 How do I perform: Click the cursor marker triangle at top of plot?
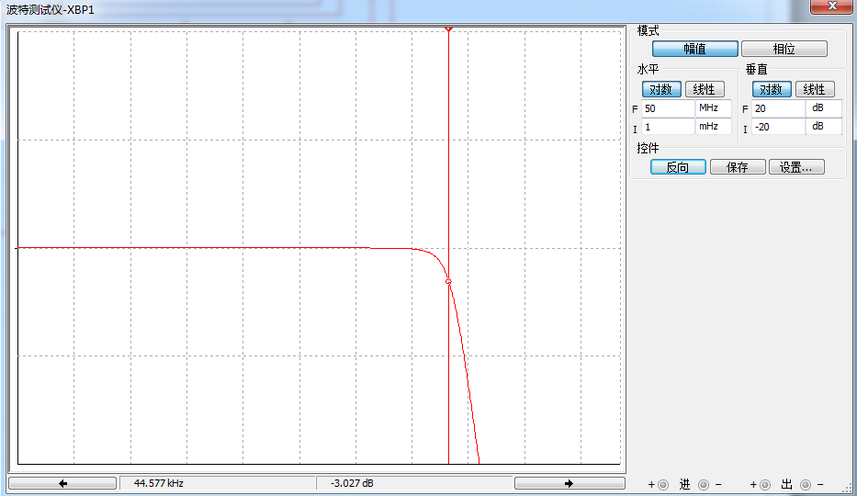point(448,28)
